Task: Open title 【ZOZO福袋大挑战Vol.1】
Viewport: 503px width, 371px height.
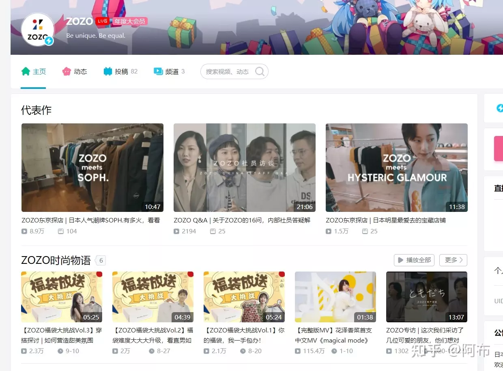Action: click(244, 335)
